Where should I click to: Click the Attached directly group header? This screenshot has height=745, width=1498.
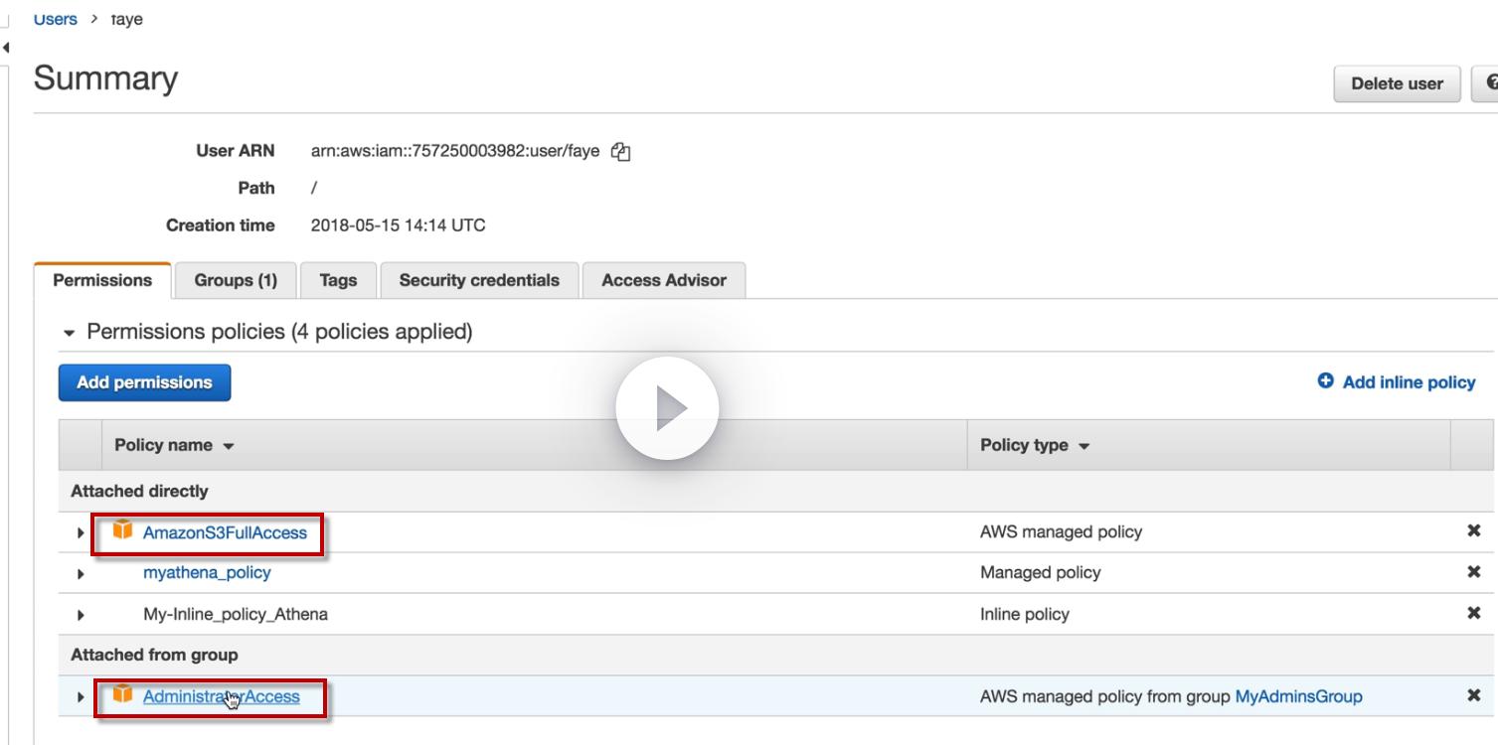[x=139, y=491]
